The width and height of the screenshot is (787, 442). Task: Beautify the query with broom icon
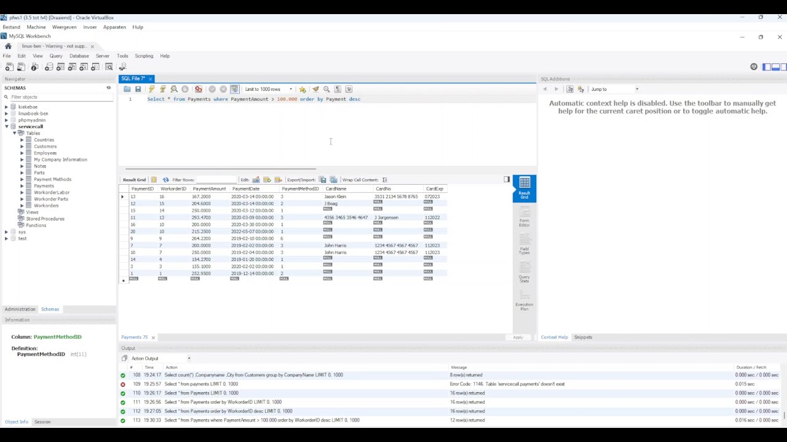click(x=315, y=89)
